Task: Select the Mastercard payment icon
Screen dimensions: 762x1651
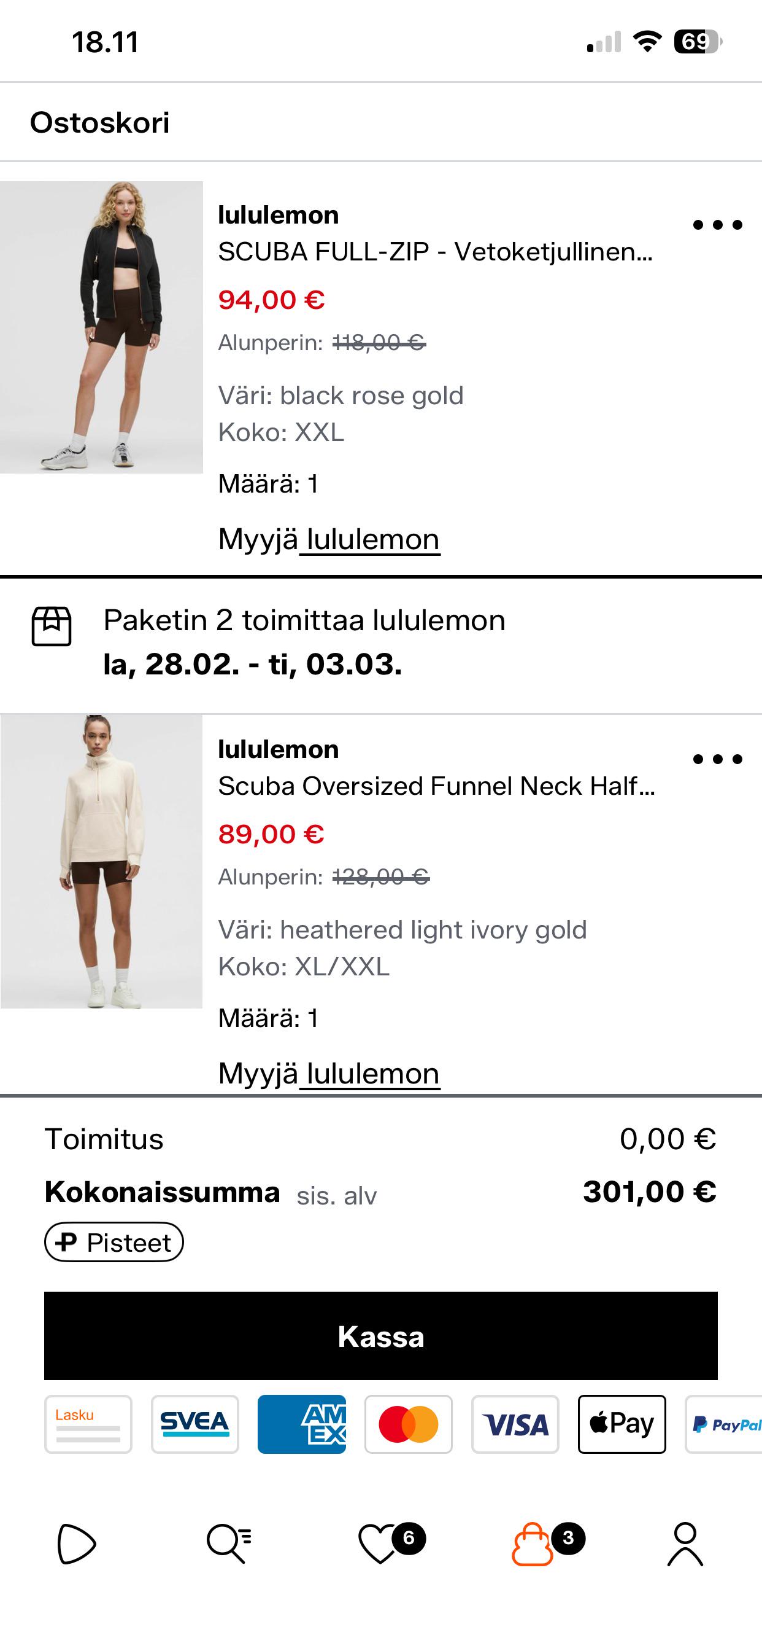Action: pyautogui.click(x=409, y=1424)
